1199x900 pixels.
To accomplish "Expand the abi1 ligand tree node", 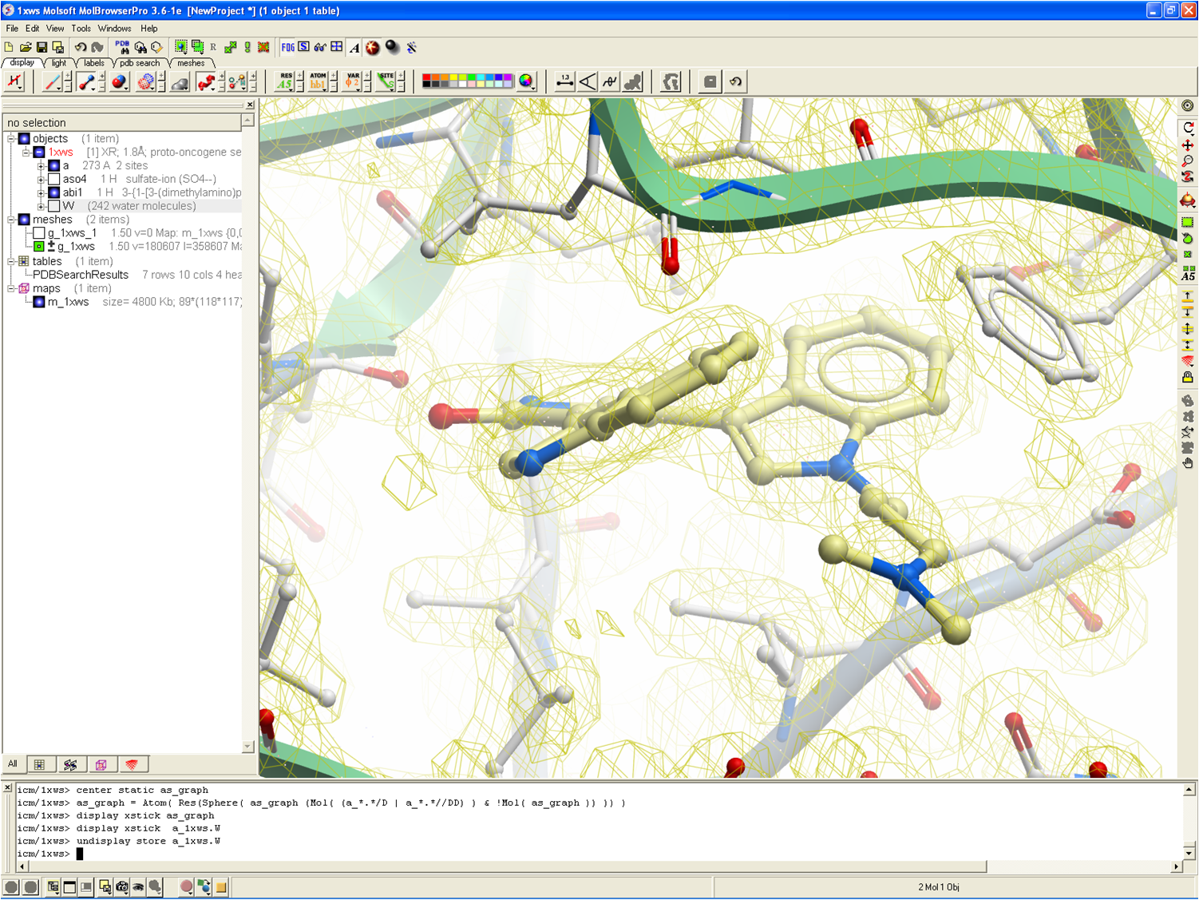I will click(41, 192).
